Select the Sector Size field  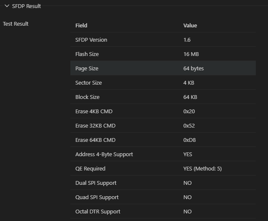88,83
